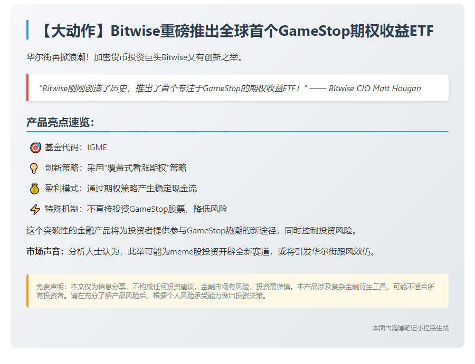Click the target emoji beside 基金代码
Viewport: 475px width, 364px height.
[x=35, y=147]
